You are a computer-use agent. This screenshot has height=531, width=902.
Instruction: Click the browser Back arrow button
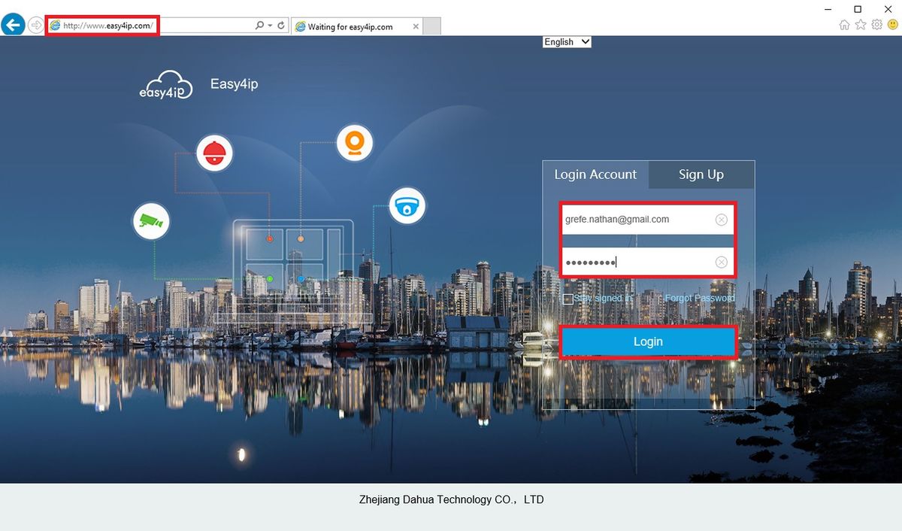click(12, 25)
